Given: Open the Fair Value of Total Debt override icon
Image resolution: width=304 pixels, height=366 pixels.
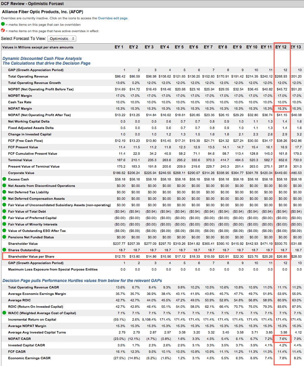Looking at the screenshot, I should click(x=4, y=211).
